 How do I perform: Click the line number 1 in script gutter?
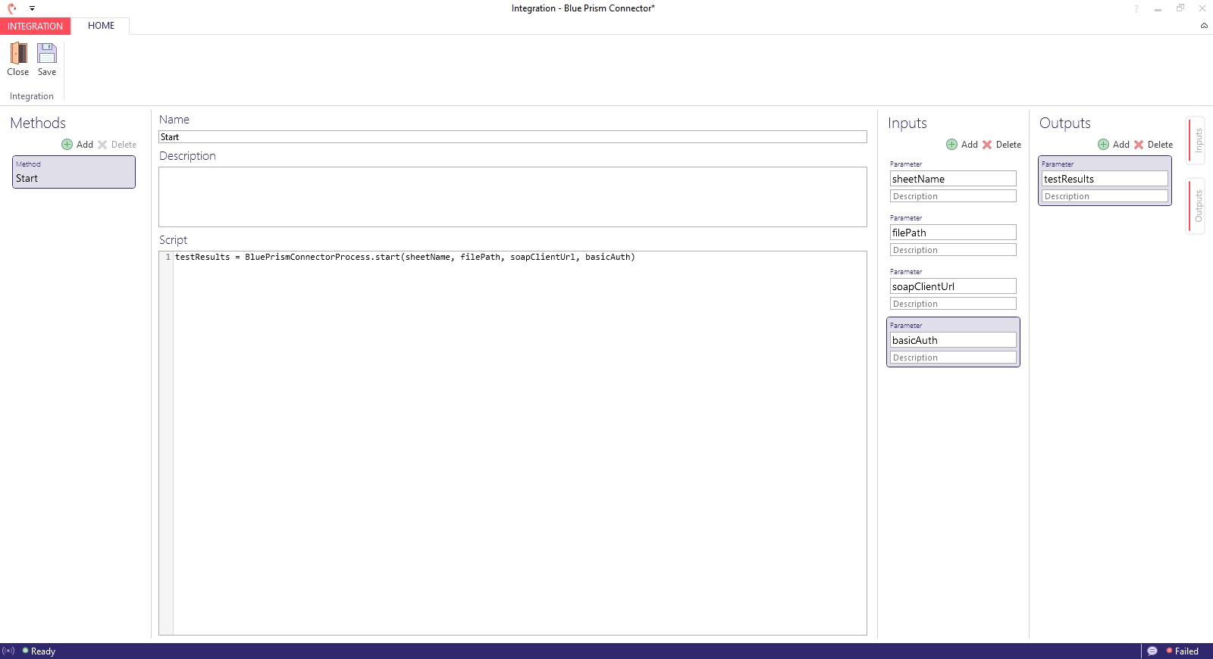(168, 257)
